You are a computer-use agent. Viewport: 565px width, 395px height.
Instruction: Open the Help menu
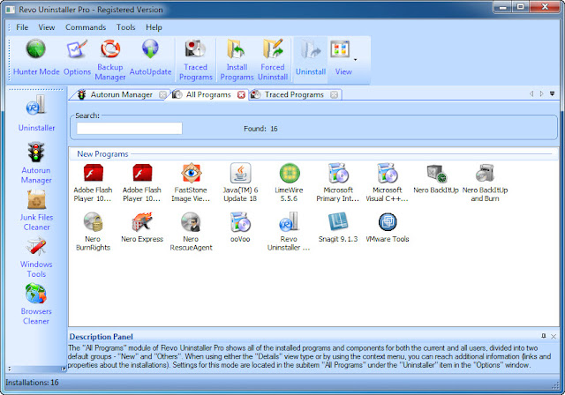pos(154,27)
